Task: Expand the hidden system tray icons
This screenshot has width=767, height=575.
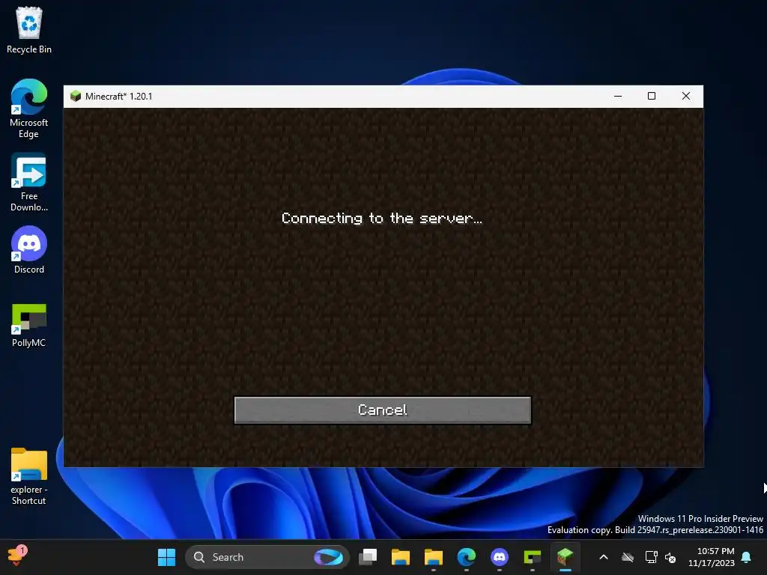Action: point(604,557)
